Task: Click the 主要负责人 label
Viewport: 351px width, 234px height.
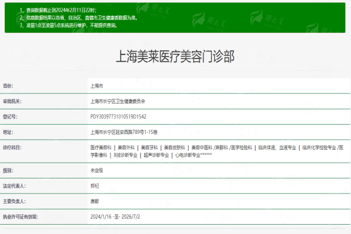Action: click(x=14, y=201)
